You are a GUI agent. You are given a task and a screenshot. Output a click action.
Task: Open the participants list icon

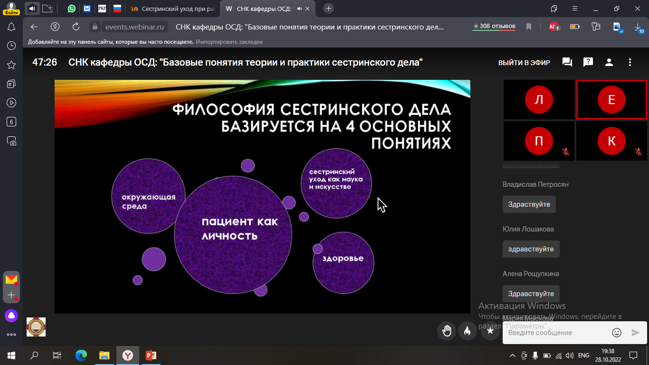pos(609,62)
